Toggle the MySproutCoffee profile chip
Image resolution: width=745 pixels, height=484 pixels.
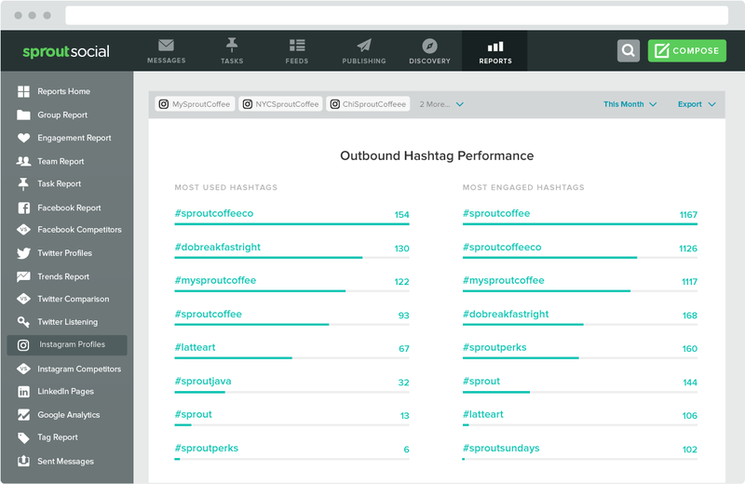point(195,104)
